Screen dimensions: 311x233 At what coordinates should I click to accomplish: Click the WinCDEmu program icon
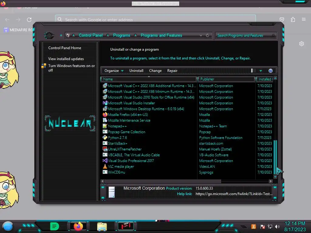[x=105, y=172]
